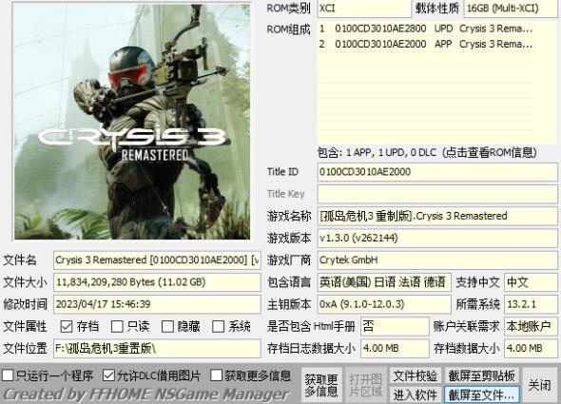Click the disabled 打开图片区域 button
Viewport: 561px width, 404px height.
[x=365, y=385]
